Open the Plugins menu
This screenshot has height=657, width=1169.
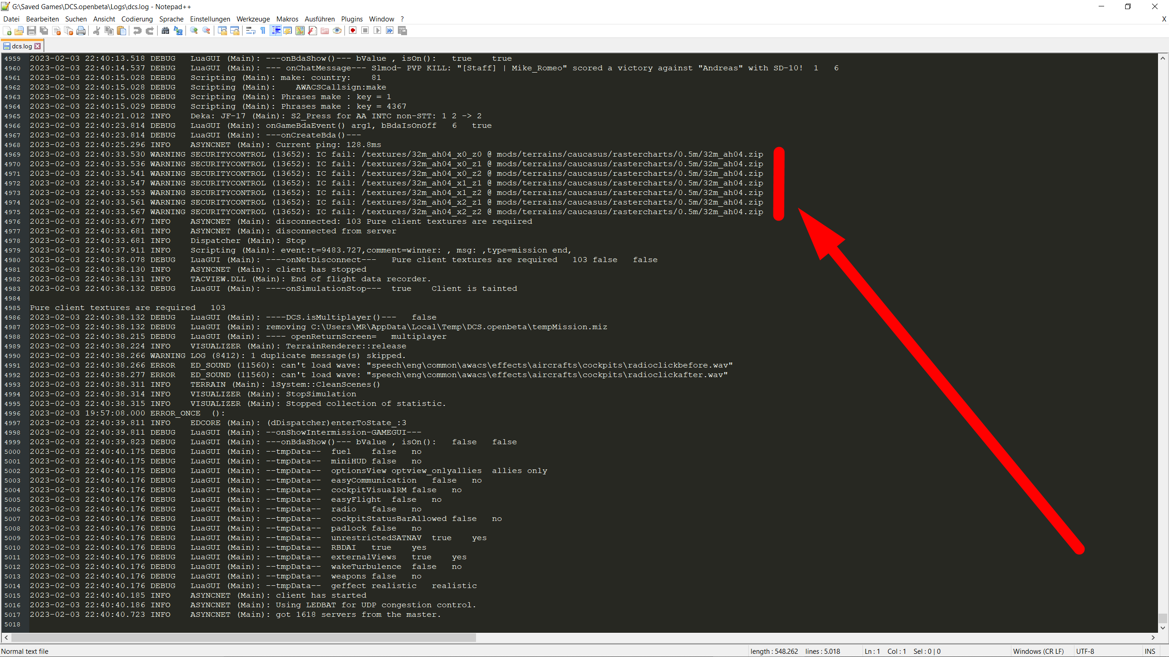[352, 19]
